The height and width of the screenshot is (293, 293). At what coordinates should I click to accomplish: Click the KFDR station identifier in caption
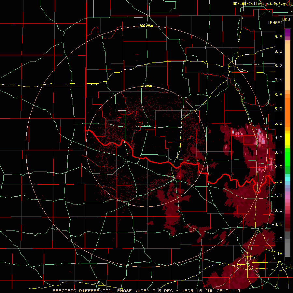coord(187,291)
